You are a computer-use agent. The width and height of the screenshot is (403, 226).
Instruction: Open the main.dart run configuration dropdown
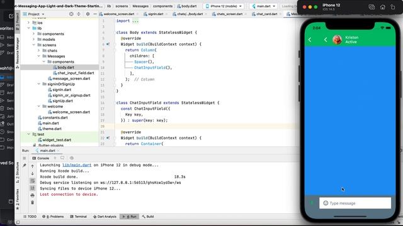264,6
